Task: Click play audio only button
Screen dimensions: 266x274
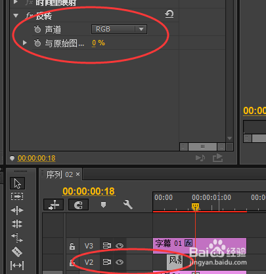Action: 200,158
